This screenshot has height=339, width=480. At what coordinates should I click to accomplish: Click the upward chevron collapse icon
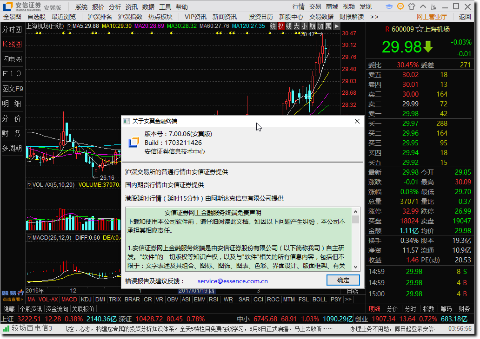tap(423, 7)
